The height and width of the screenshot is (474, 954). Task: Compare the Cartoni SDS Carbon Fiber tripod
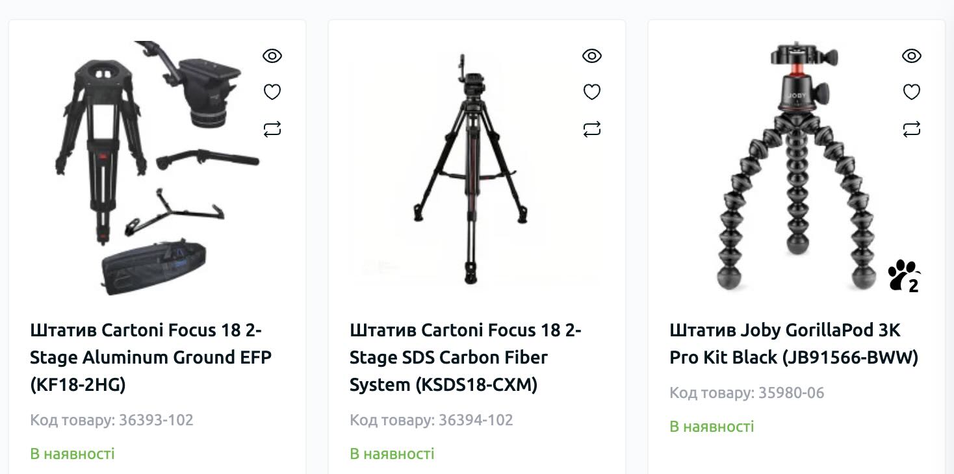(592, 129)
